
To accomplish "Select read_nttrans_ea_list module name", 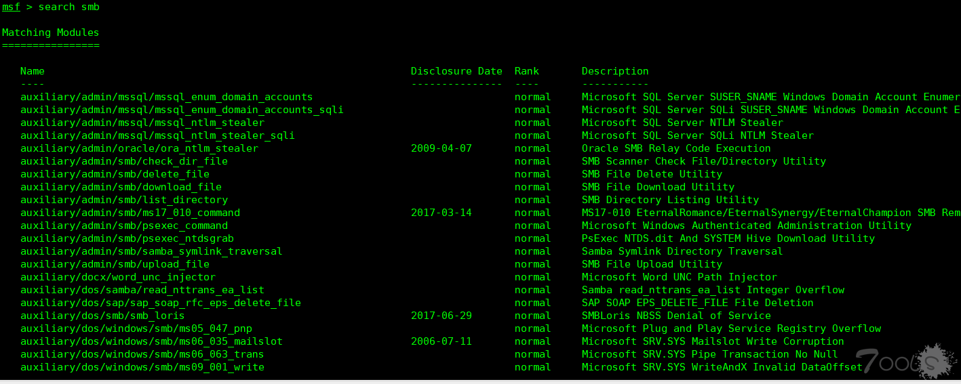I will pyautogui.click(x=142, y=290).
